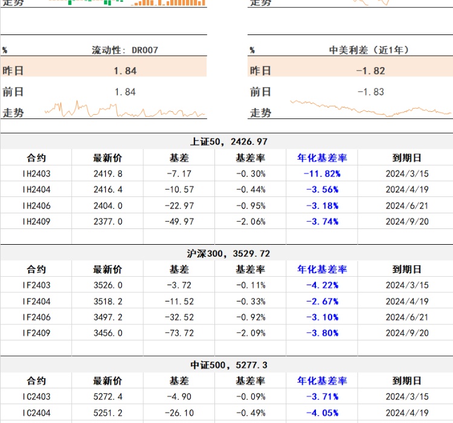Click basis value -26.10

click(x=179, y=413)
